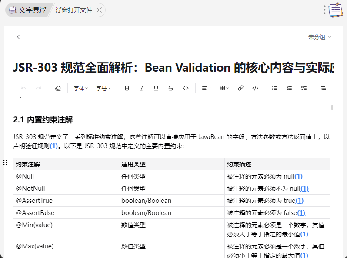Click 数值类型 in the @Min(value) row
Image resolution: width=347 pixels, height=258 pixels.
pos(133,225)
